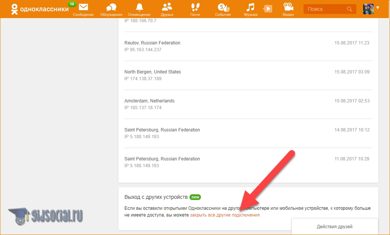Click the magnifier search icon
The width and height of the screenshot is (390, 235).
(350, 9)
